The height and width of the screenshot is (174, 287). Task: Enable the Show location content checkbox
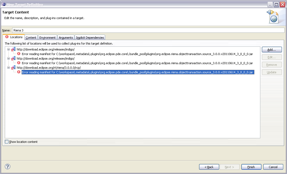pos(6,142)
